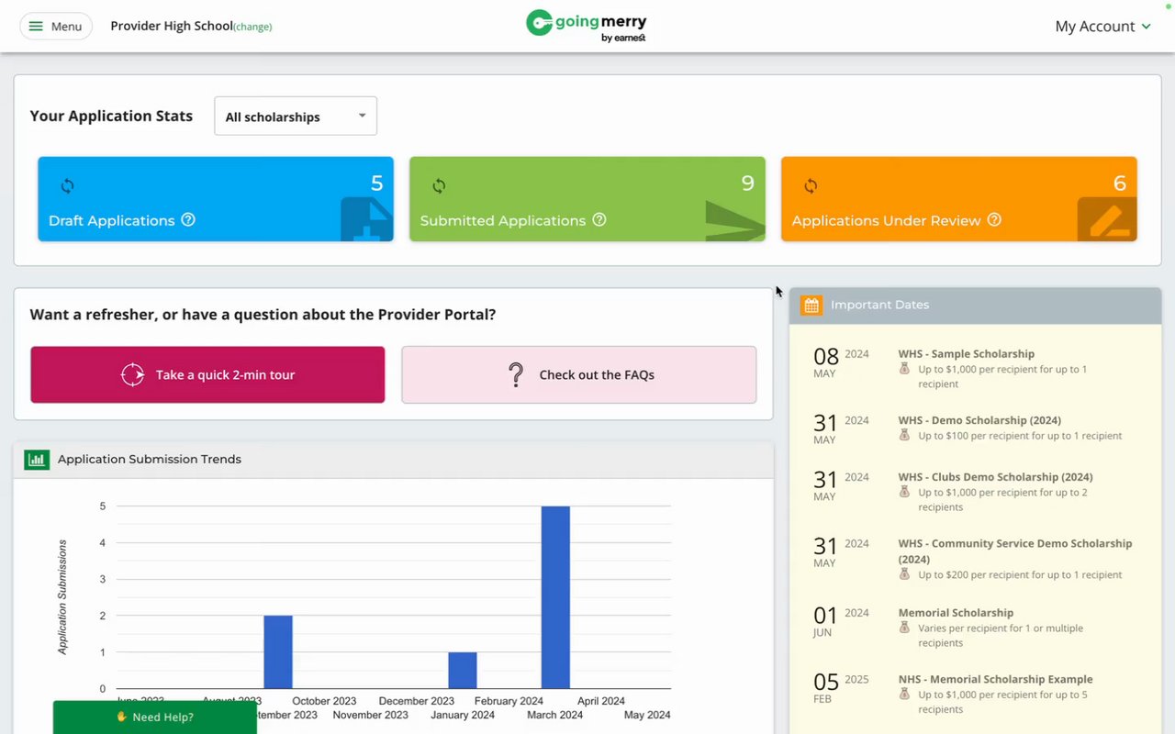1175x734 pixels.
Task: Expand the My Account menu
Action: pyautogui.click(x=1102, y=27)
